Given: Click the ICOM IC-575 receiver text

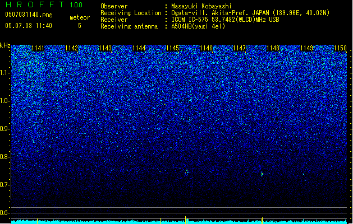Looking at the screenshot, I should [x=226, y=20].
